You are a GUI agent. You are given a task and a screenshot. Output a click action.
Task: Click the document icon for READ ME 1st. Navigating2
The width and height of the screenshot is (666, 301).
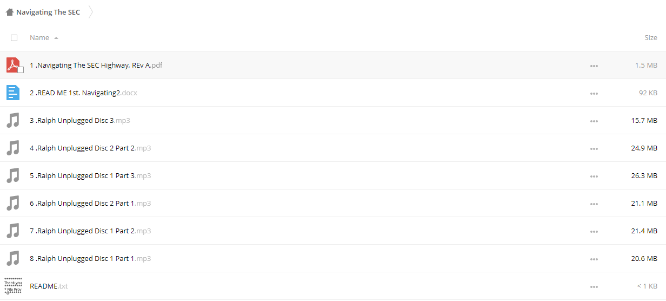point(13,93)
